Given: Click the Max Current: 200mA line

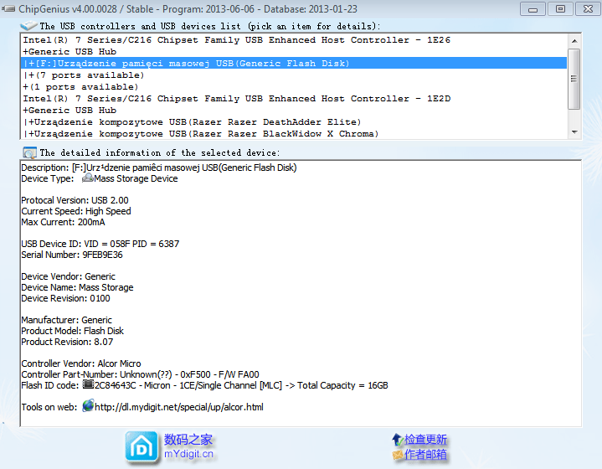Looking at the screenshot, I should point(63,222).
